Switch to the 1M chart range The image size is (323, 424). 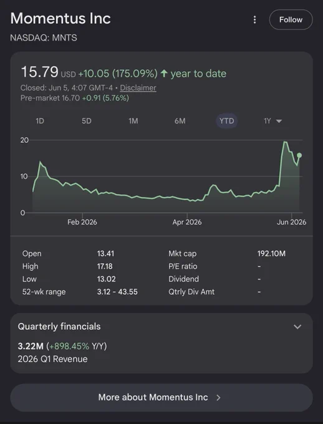133,121
